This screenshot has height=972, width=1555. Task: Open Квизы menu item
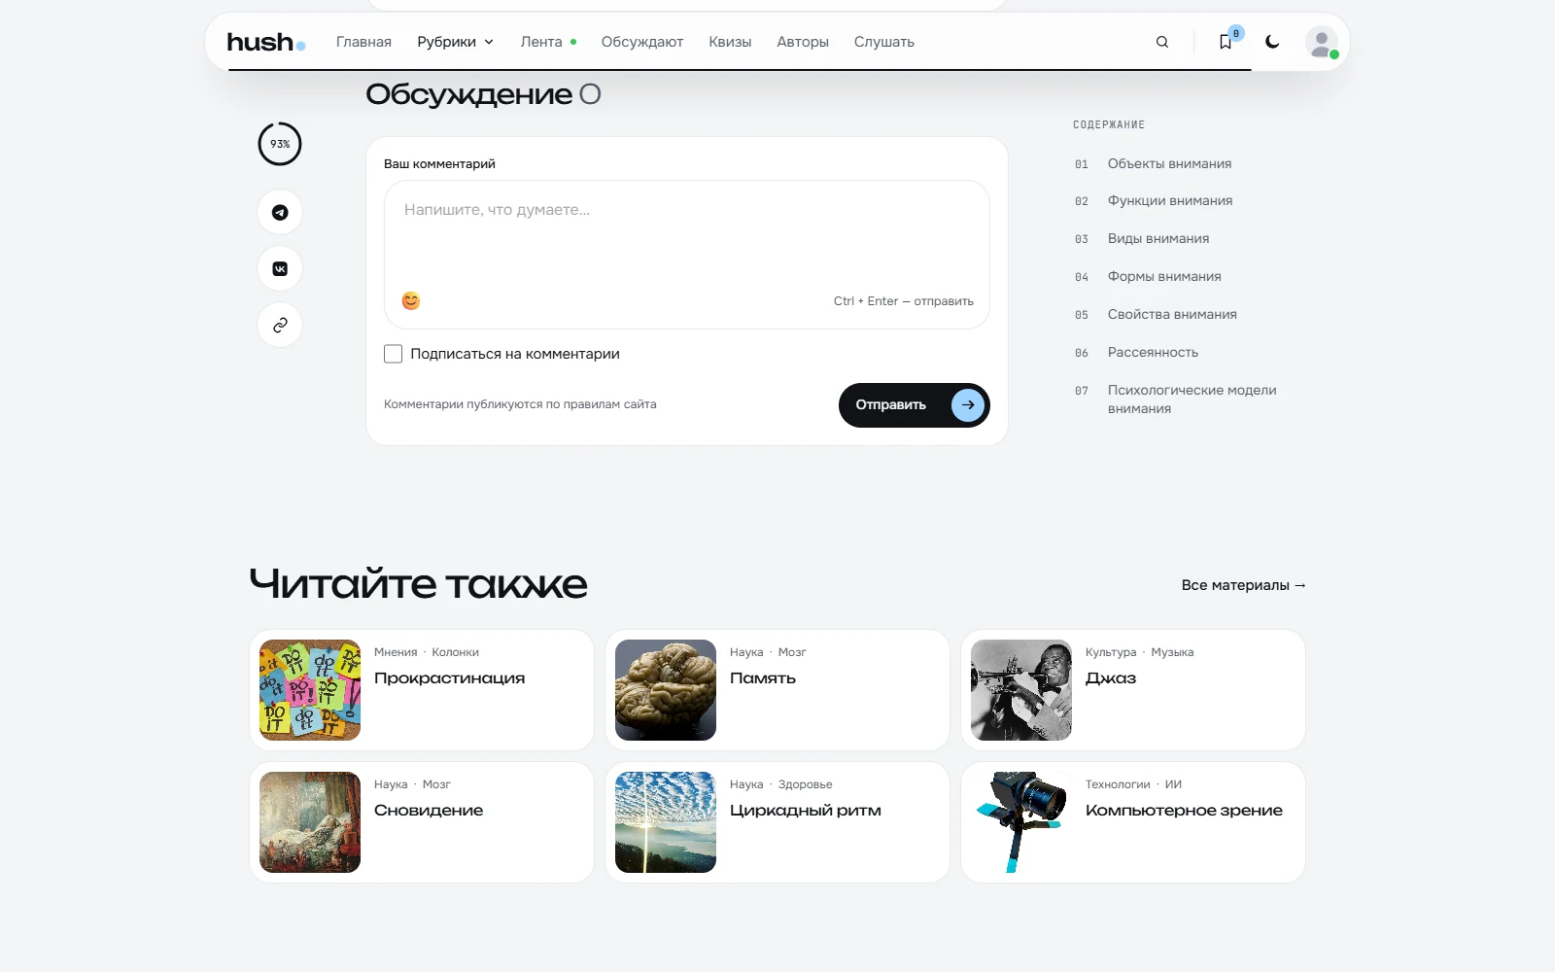[730, 42]
